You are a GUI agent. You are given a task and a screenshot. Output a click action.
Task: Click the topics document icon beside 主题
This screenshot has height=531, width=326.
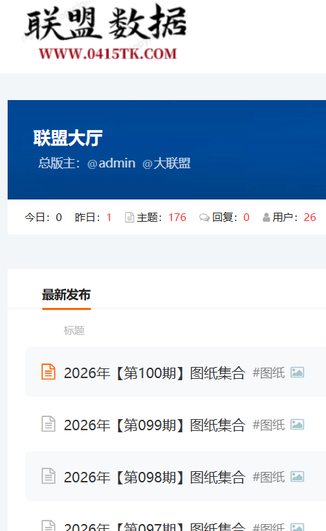point(130,218)
